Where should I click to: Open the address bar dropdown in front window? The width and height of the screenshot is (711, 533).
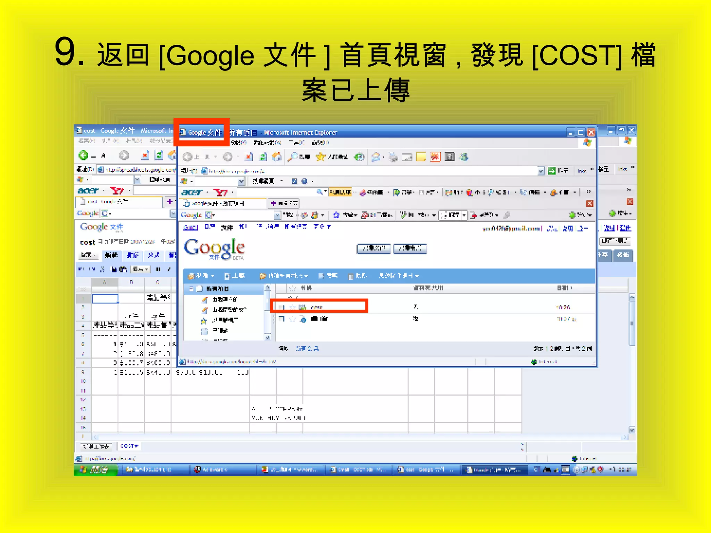[x=541, y=171]
